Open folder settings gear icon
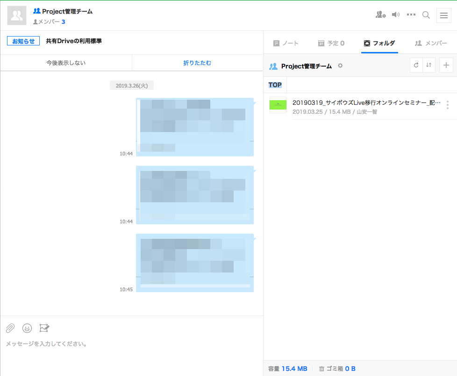Viewport: 457px width, 376px height. click(x=340, y=66)
